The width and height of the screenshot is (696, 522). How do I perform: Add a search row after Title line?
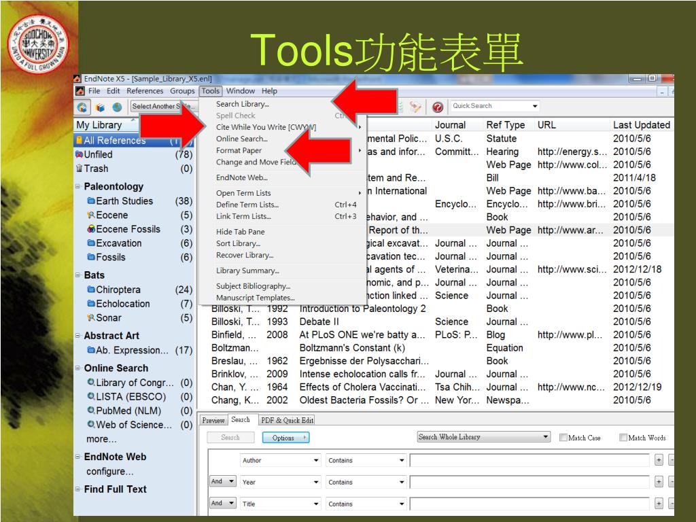click(659, 504)
